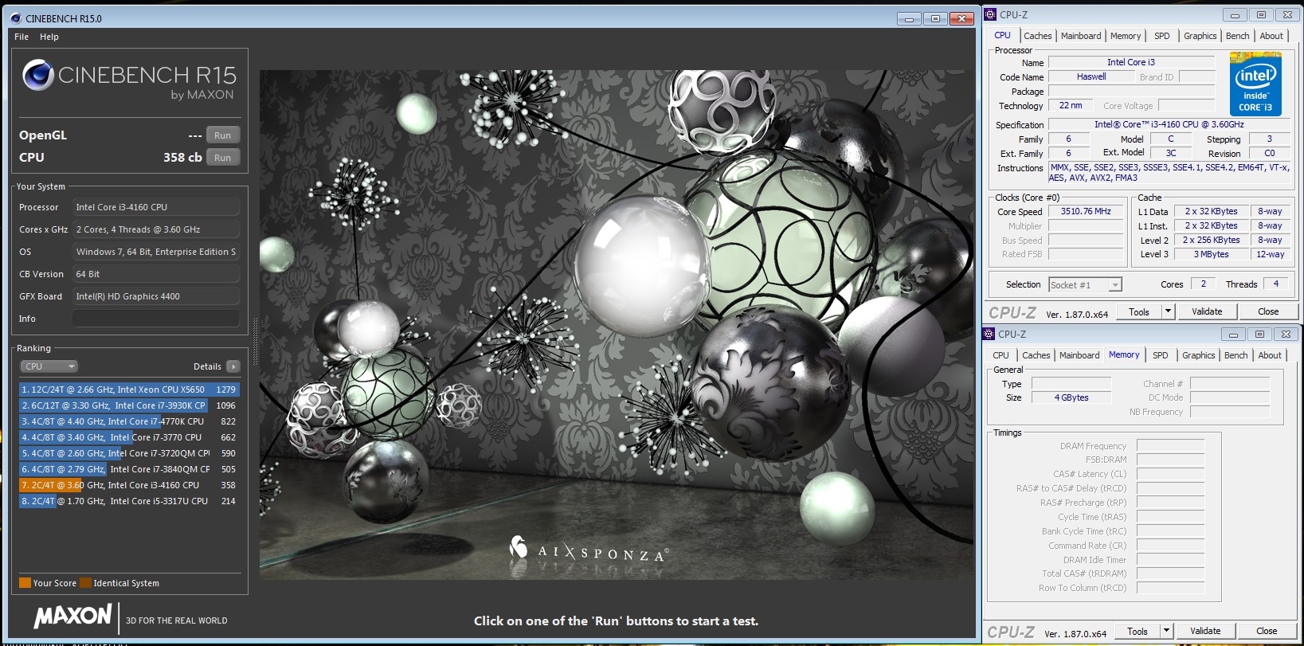
Task: Click Validate in top CPU-Z window
Action: click(x=1207, y=311)
